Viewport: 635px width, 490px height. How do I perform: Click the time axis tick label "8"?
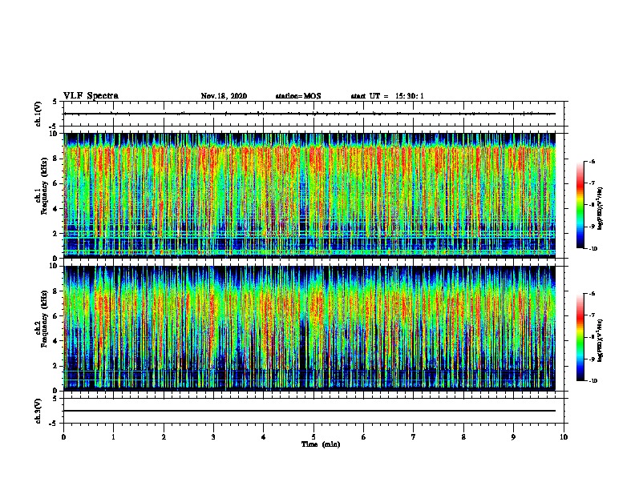[463, 437]
